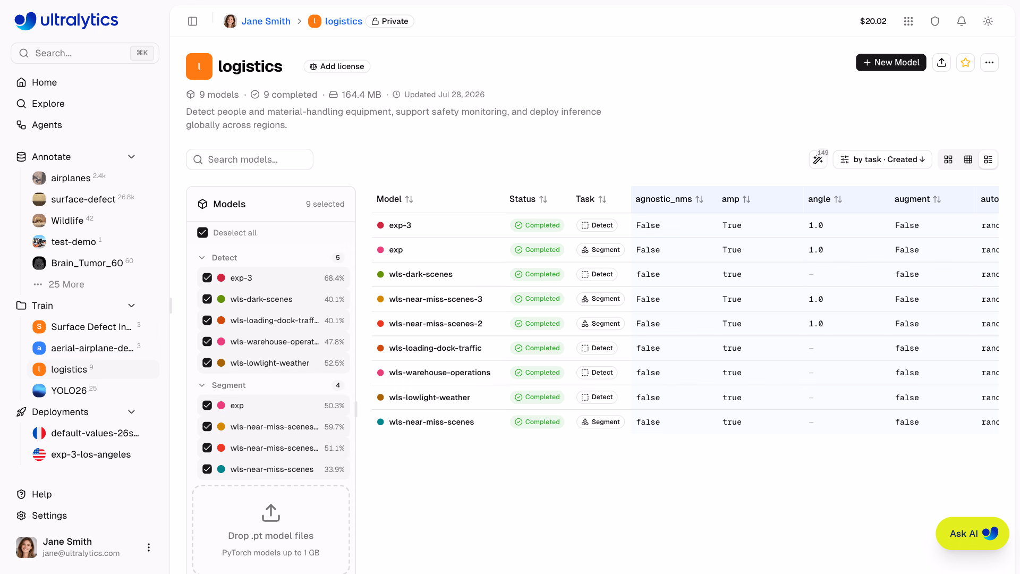Click the magic wand icon with 149 badge
Screen dimensions: 1020x574
pos(818,159)
